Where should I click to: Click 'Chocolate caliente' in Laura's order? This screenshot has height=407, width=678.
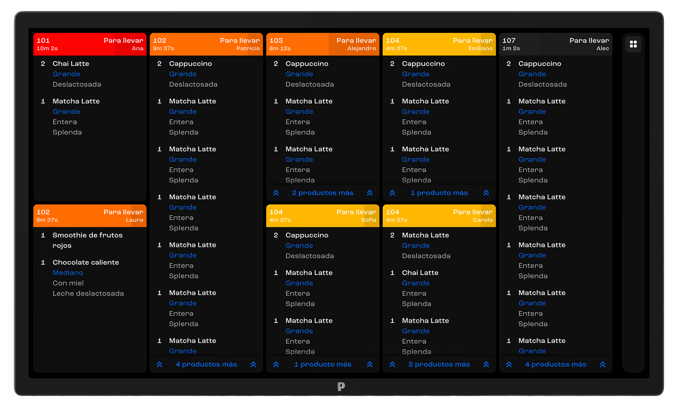tap(86, 262)
